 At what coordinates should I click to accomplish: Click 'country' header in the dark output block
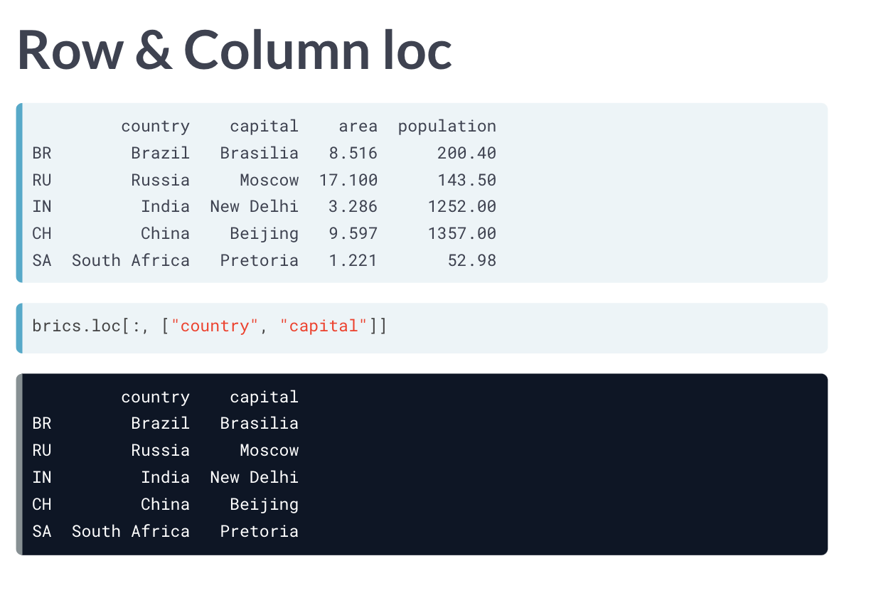pyautogui.click(x=156, y=397)
